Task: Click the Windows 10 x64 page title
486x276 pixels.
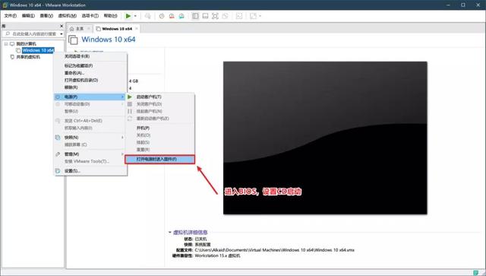Action: pos(109,40)
